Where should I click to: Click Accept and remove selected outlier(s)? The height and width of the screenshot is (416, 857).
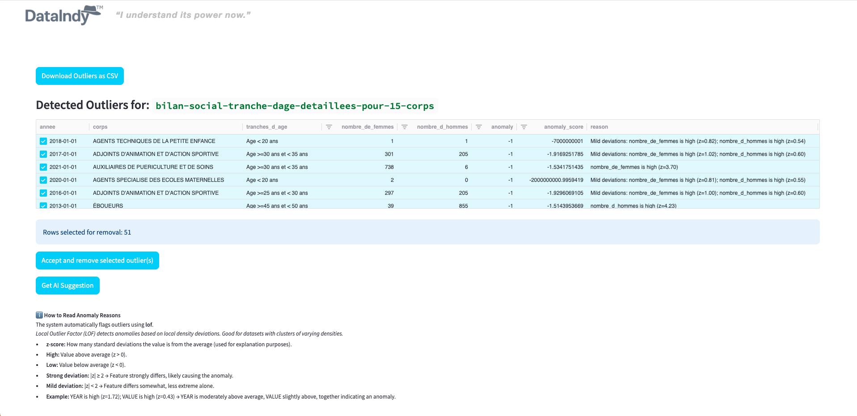click(97, 260)
